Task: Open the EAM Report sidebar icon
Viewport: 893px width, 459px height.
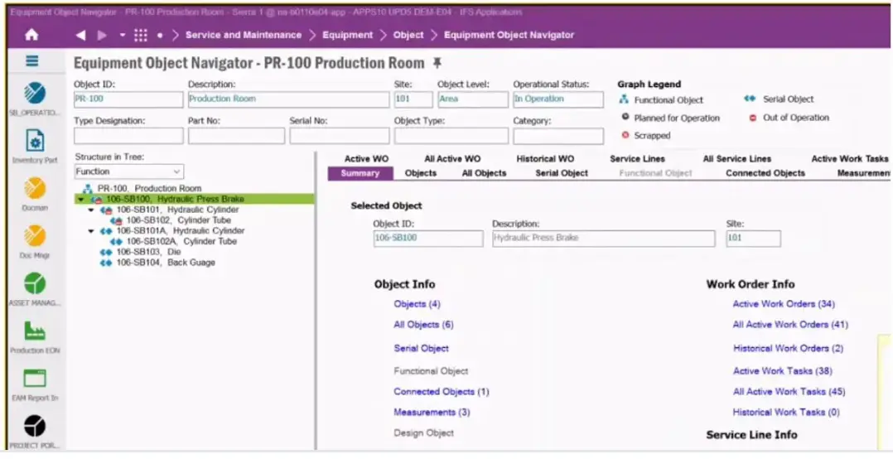Action: [x=34, y=379]
